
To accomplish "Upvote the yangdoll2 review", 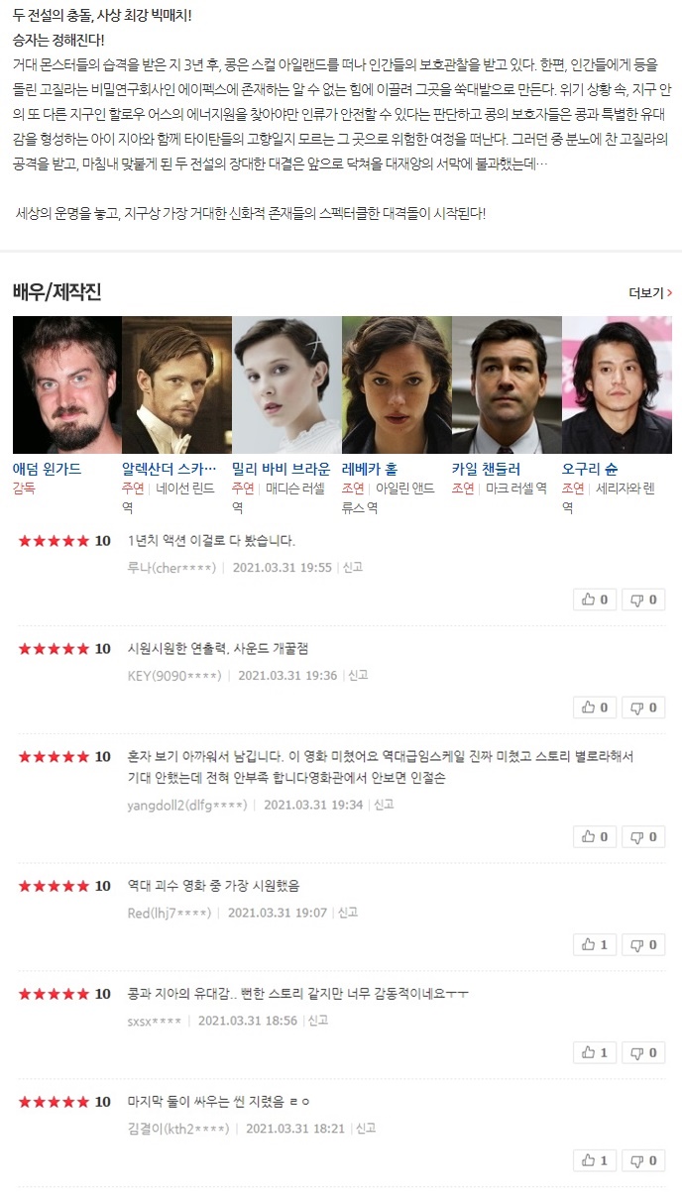I will pyautogui.click(x=595, y=837).
